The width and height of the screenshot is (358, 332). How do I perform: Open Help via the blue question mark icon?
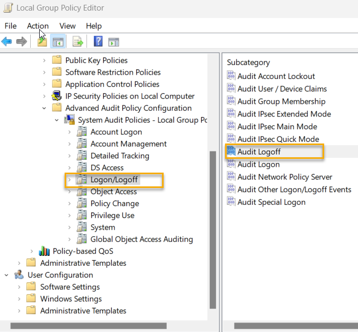pos(98,42)
